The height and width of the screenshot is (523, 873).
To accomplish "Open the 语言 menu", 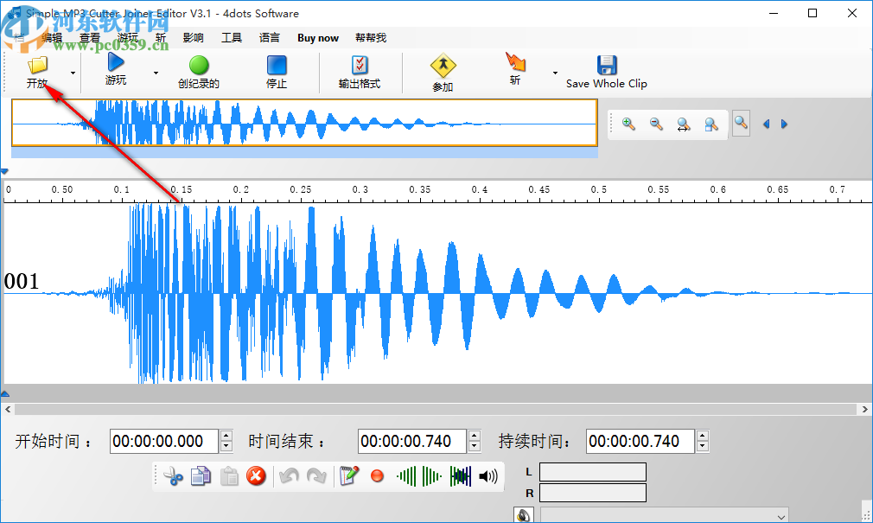I will tap(269, 37).
